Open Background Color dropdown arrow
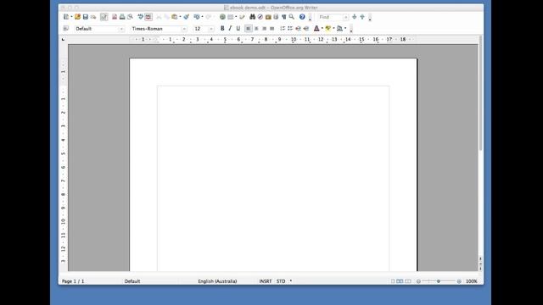Screen dimensions: 543x305 pyautogui.click(x=345, y=28)
